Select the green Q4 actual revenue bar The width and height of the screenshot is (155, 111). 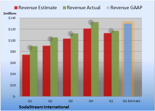coord(95,59)
